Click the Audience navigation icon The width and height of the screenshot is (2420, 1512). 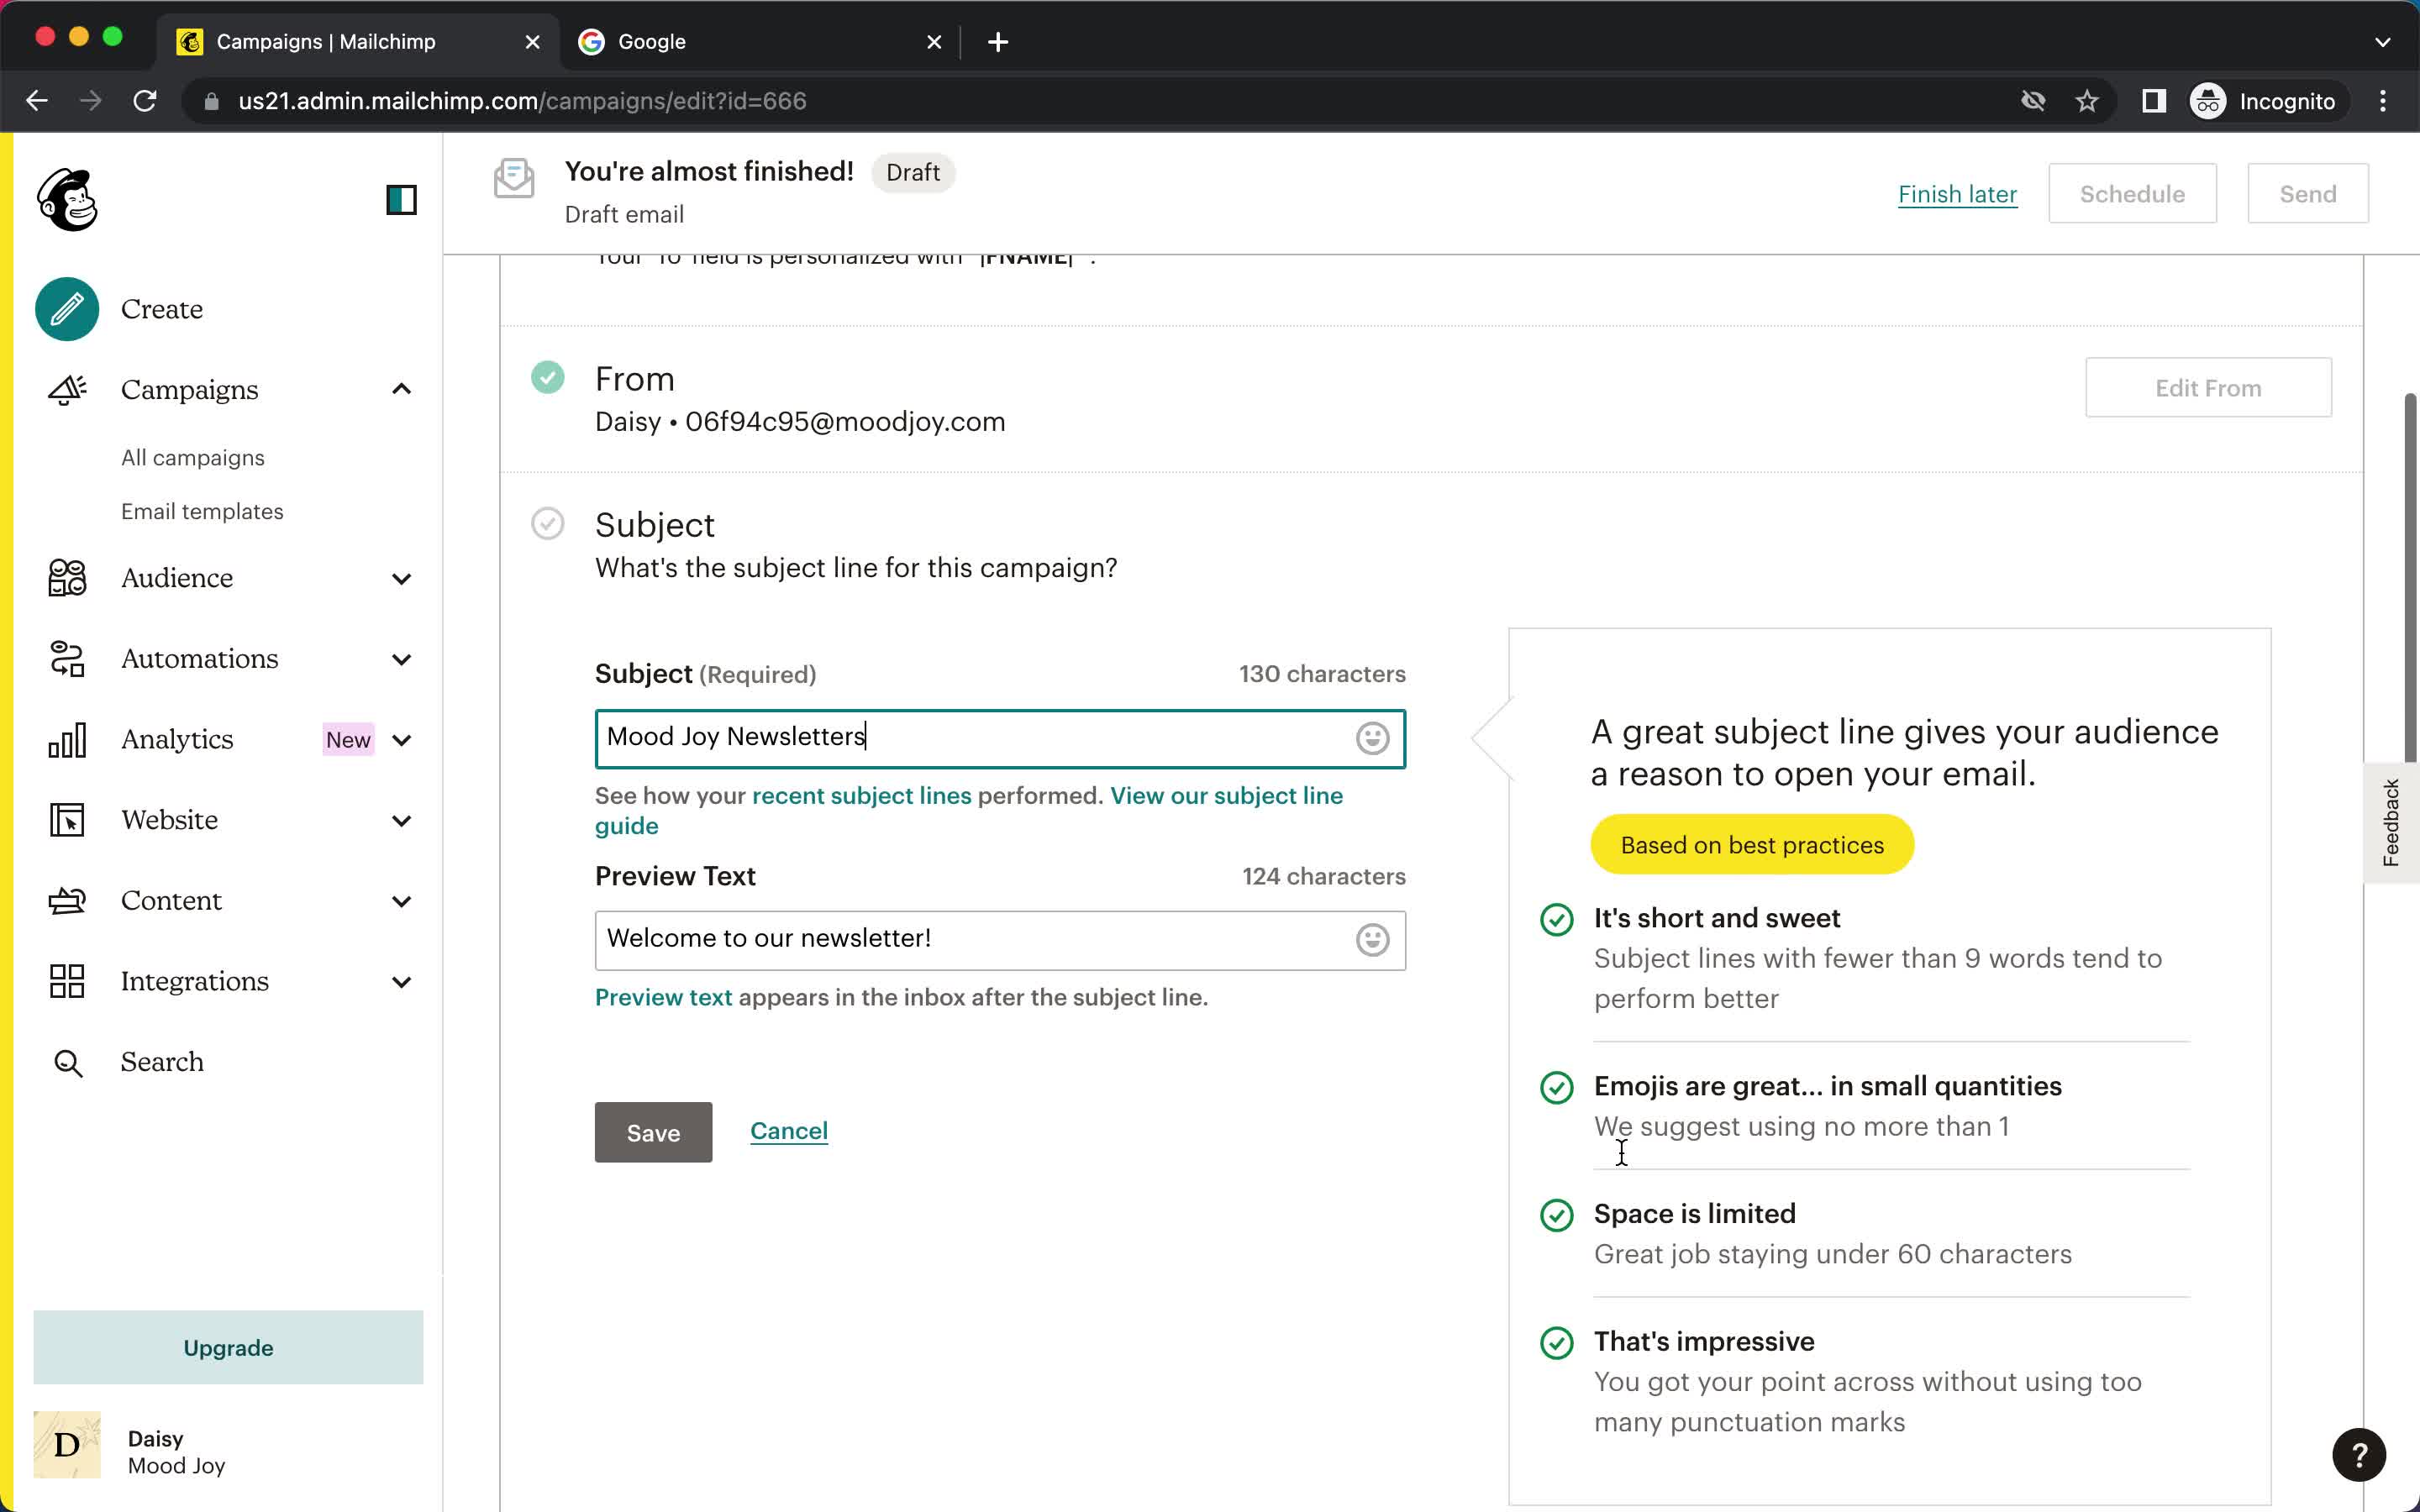point(65,576)
